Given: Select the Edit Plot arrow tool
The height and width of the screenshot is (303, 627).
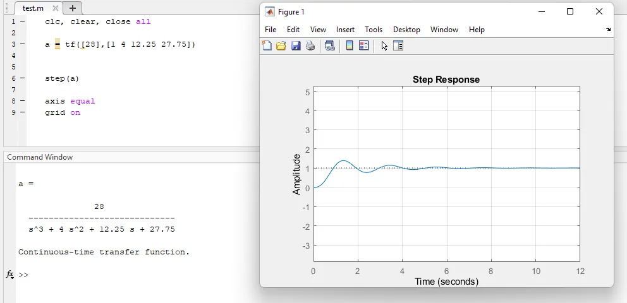Looking at the screenshot, I should (x=384, y=45).
